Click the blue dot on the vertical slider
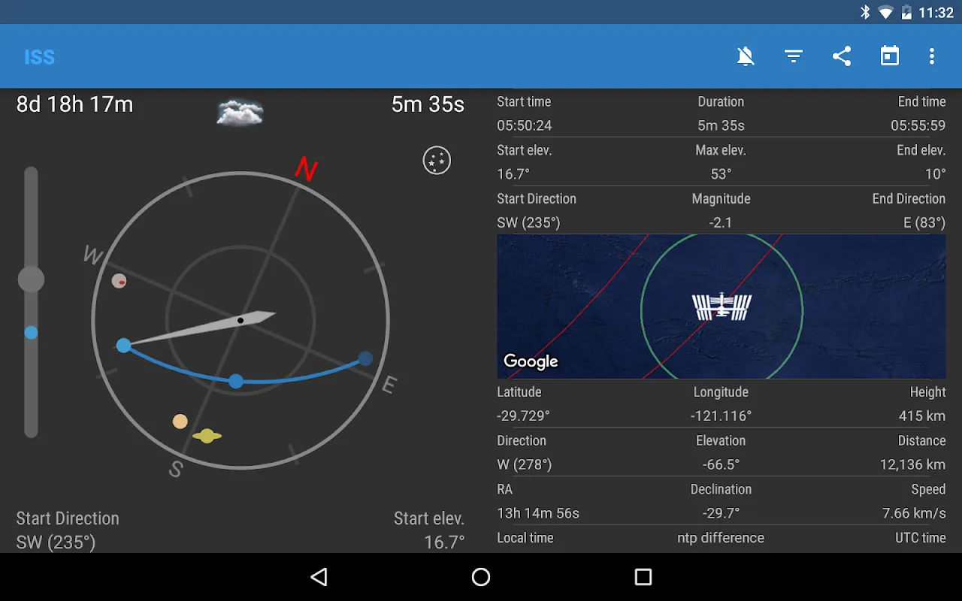The height and width of the screenshot is (601, 962). (x=31, y=332)
